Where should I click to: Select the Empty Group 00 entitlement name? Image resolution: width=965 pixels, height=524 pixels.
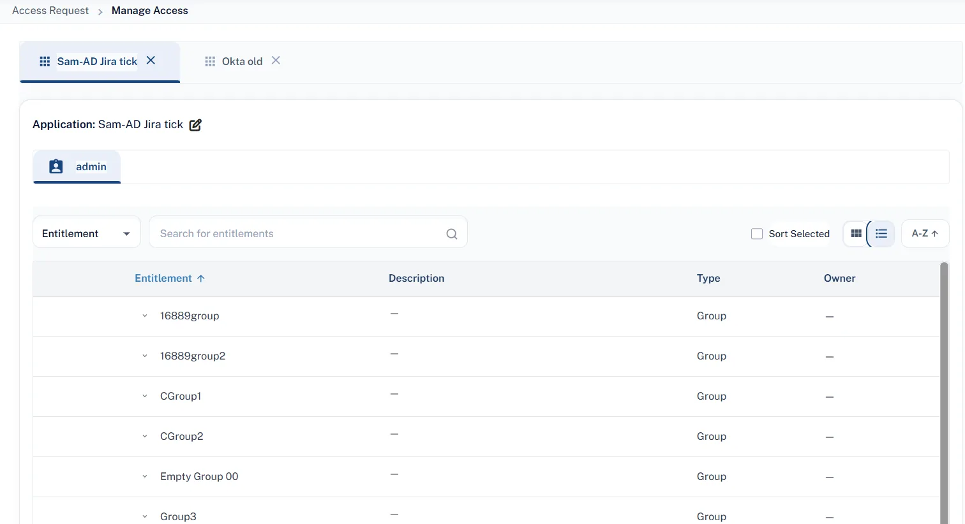pos(199,477)
